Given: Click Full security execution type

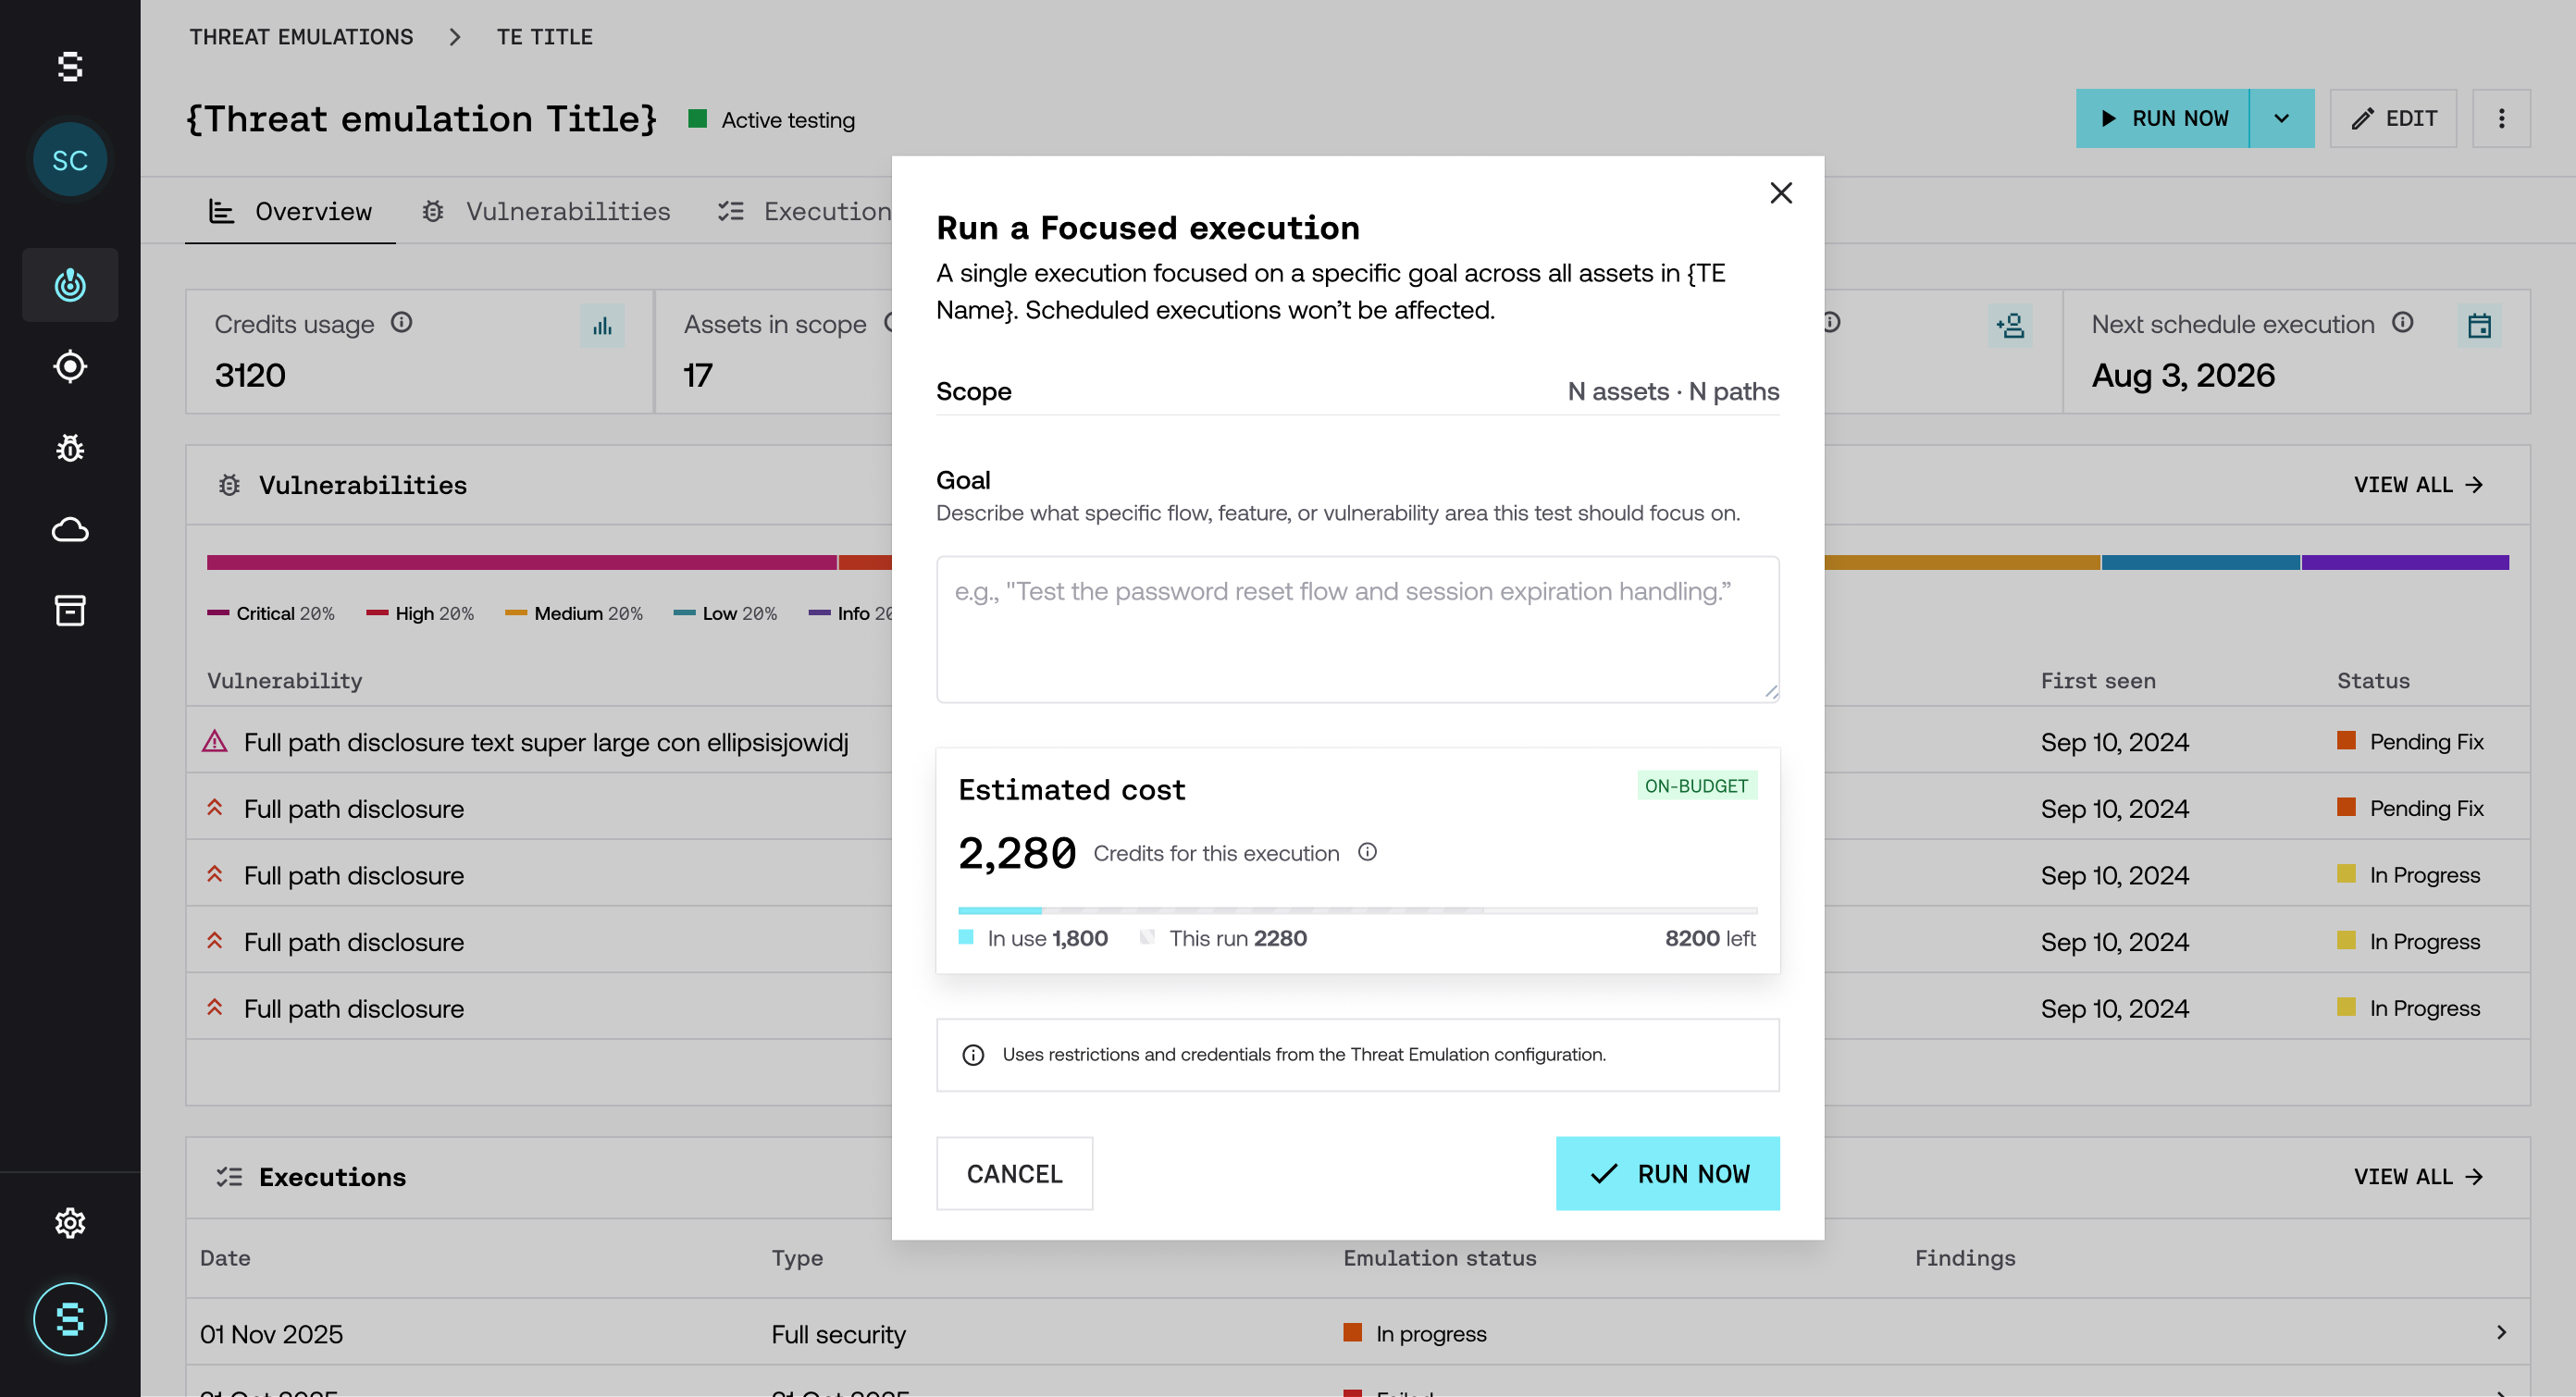Looking at the screenshot, I should [x=838, y=1334].
